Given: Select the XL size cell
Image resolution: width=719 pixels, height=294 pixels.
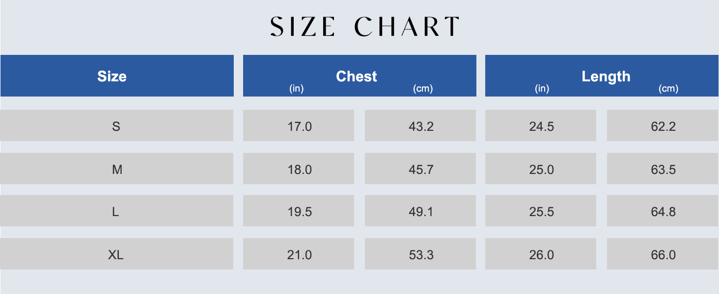Looking at the screenshot, I should (x=116, y=254).
